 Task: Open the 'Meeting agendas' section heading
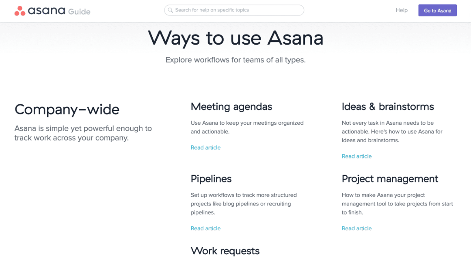click(x=231, y=106)
